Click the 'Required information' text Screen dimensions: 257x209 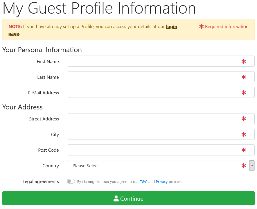coord(227,26)
